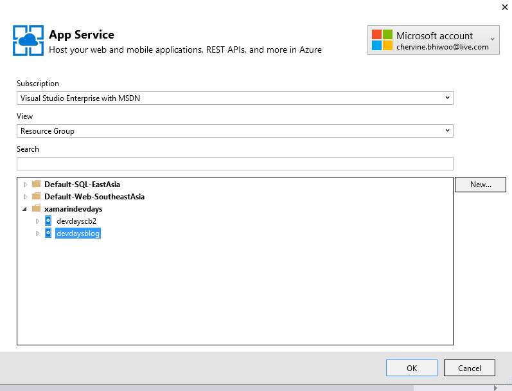Click the xamarindevdays folder icon
The image size is (512, 391).
tap(36, 208)
